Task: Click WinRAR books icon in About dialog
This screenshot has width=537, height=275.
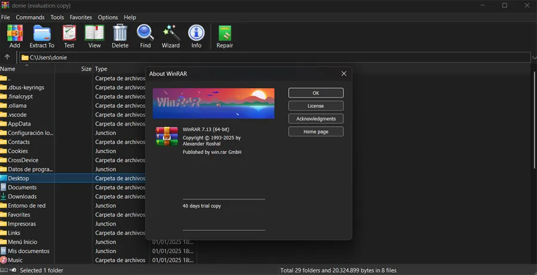Action: tap(167, 136)
